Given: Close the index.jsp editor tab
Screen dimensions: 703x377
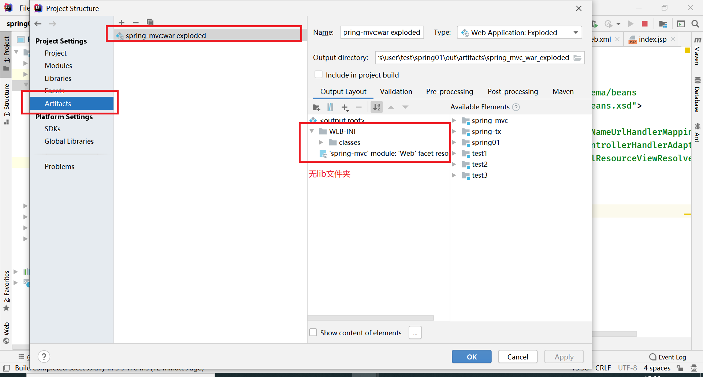Looking at the screenshot, I should tap(673, 39).
